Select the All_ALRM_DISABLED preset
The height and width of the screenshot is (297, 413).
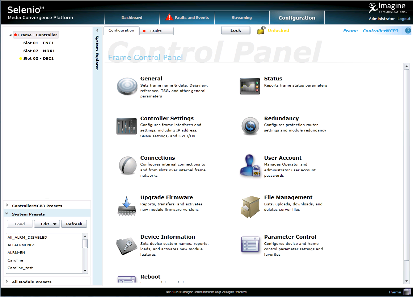(44, 238)
